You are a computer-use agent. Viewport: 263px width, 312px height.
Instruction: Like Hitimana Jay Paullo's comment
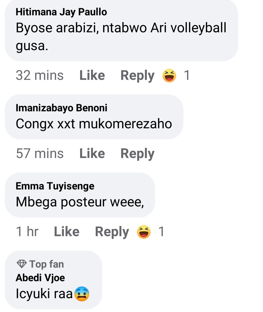tap(92, 75)
